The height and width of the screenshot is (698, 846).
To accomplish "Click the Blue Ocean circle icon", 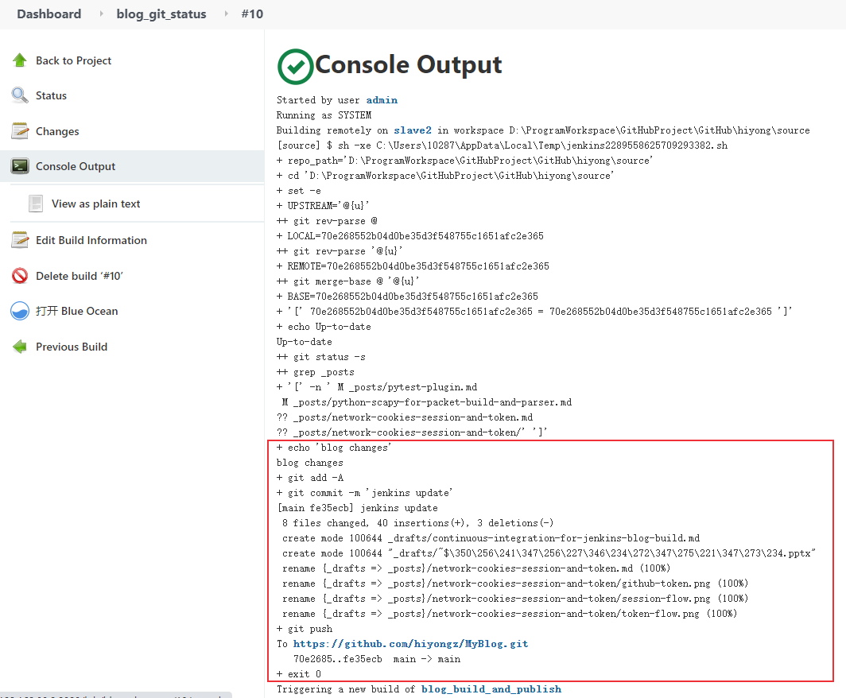I will (20, 311).
